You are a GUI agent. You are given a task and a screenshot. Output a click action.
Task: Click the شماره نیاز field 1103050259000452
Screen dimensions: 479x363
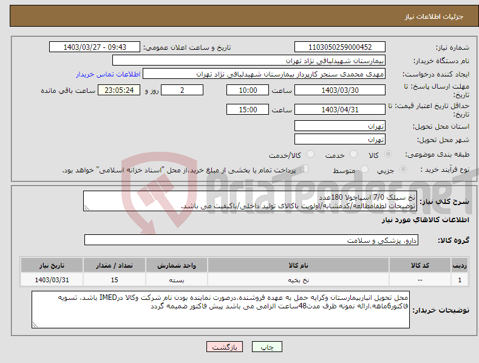340,47
